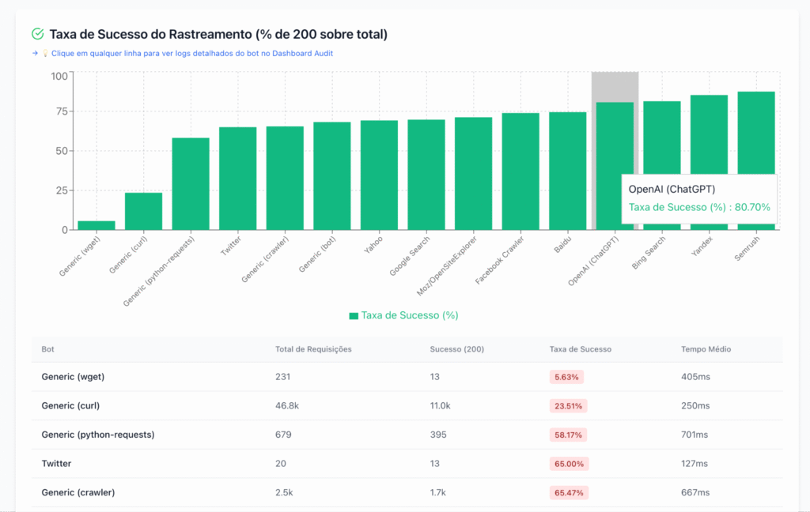Click the 'Total de Requisições' column header

[x=313, y=349]
